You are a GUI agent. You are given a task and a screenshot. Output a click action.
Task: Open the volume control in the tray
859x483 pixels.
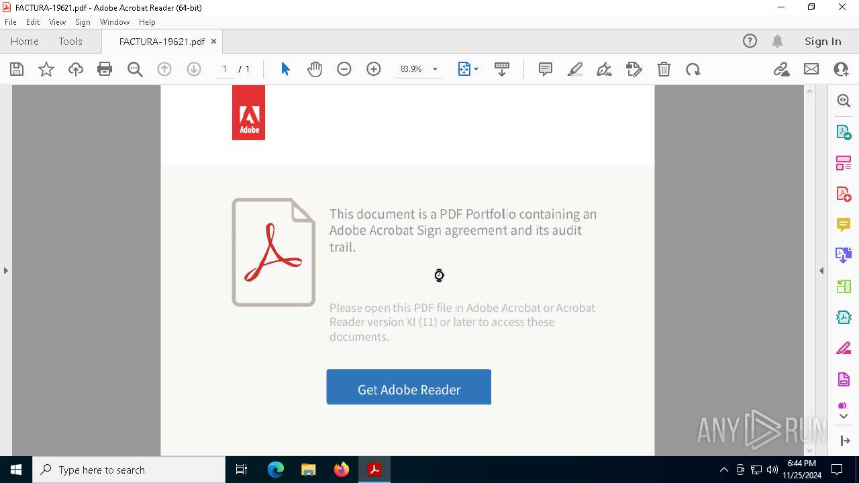[x=772, y=470]
